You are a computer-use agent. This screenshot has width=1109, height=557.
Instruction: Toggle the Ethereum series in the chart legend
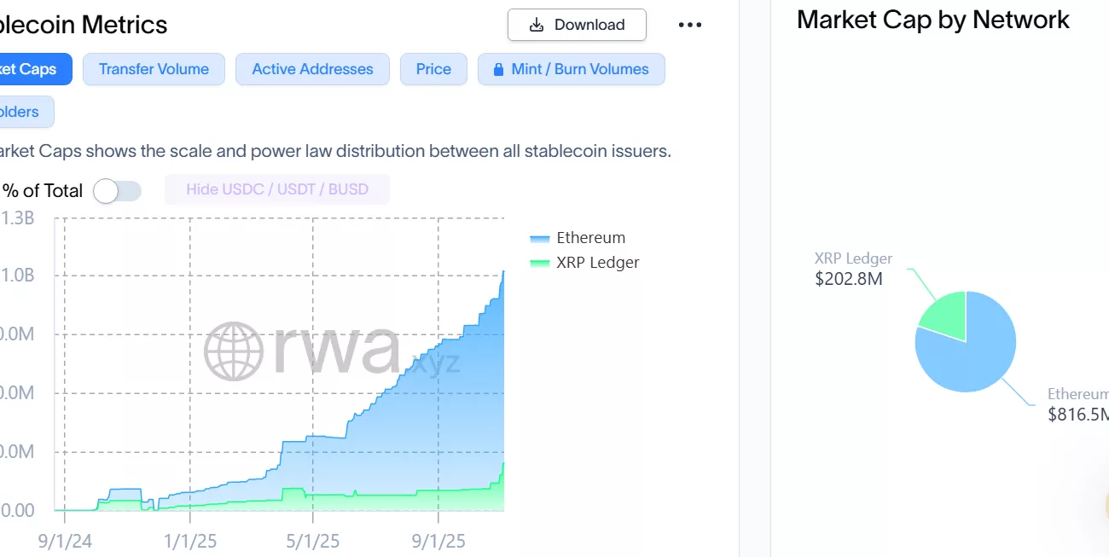coord(590,238)
